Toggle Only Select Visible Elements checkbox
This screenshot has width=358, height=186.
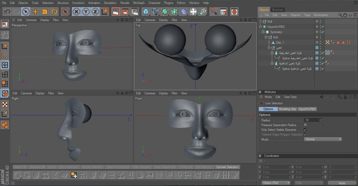click(305, 130)
